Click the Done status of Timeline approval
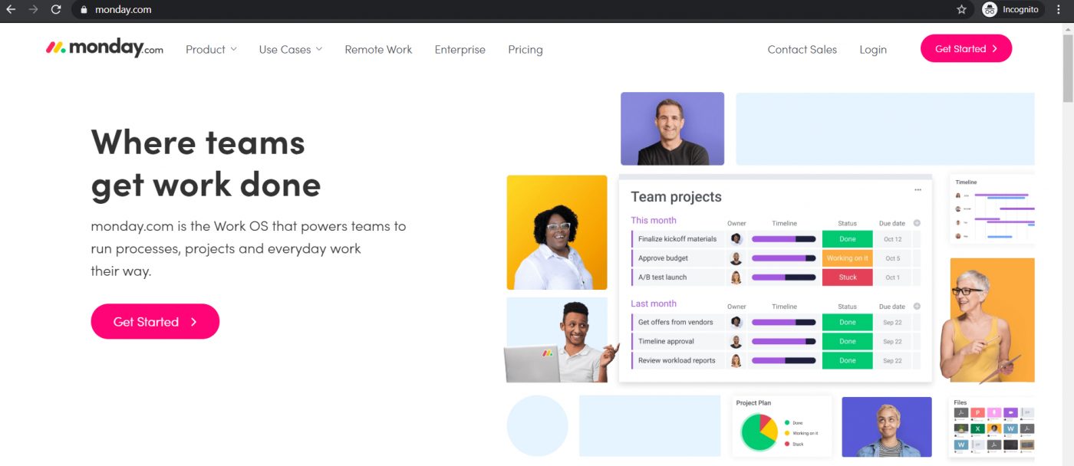Image resolution: width=1074 pixels, height=466 pixels. coord(848,341)
